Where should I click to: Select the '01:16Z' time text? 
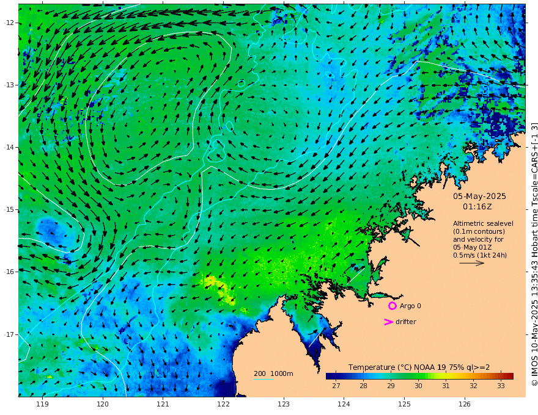pos(477,207)
